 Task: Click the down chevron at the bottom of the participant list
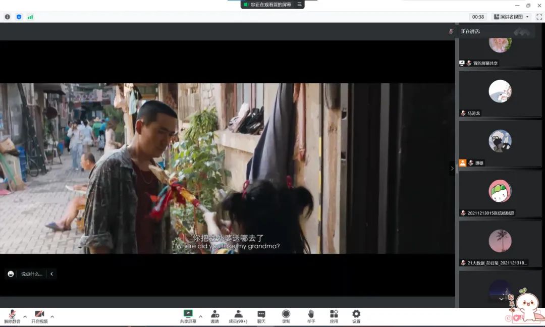point(501,299)
